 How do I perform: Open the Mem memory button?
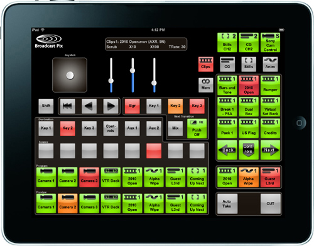point(206,85)
